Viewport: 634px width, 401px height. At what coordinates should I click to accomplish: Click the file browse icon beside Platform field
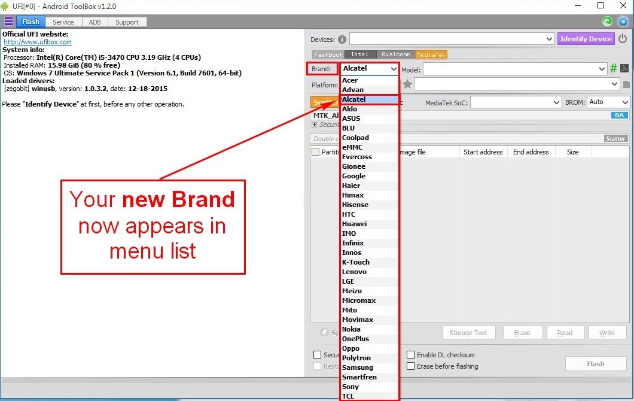[x=626, y=84]
